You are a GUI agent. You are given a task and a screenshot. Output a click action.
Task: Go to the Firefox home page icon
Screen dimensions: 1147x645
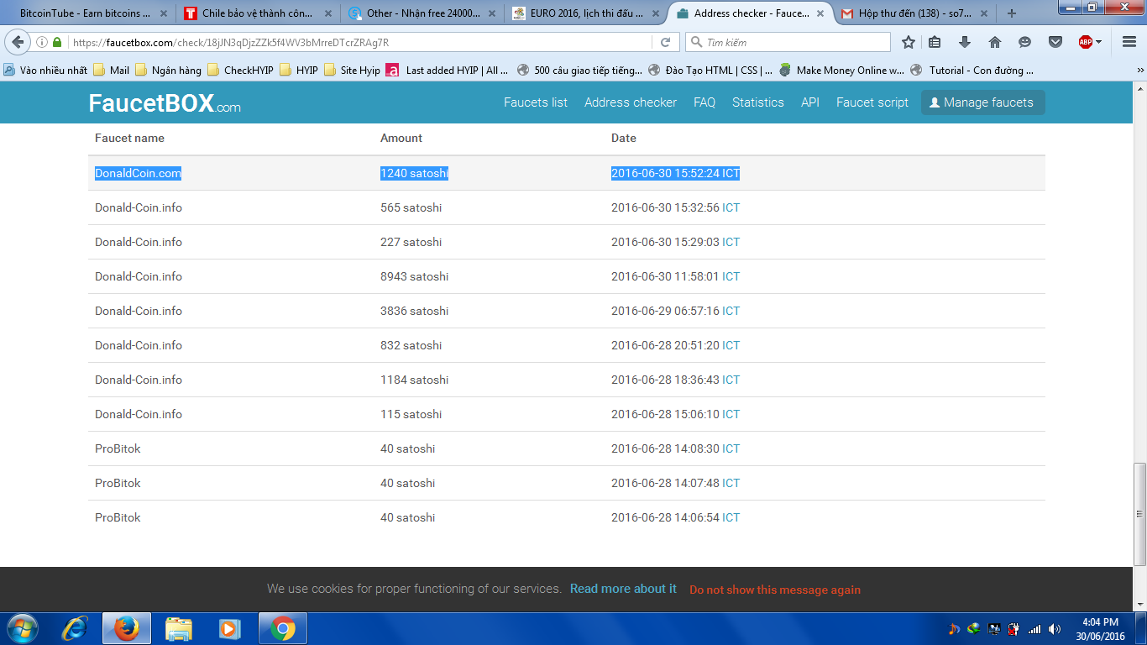[995, 42]
